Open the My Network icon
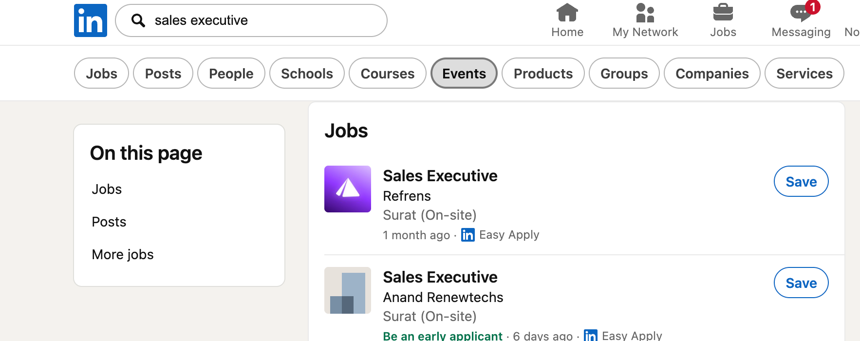 pyautogui.click(x=645, y=13)
